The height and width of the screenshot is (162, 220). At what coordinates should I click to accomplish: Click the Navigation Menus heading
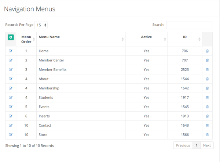click(29, 9)
